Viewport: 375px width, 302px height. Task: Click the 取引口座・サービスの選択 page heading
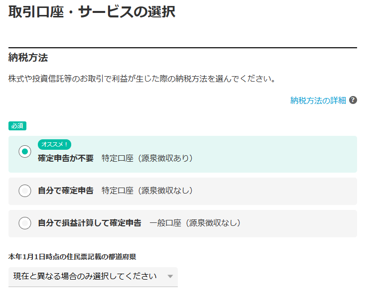[x=92, y=11]
